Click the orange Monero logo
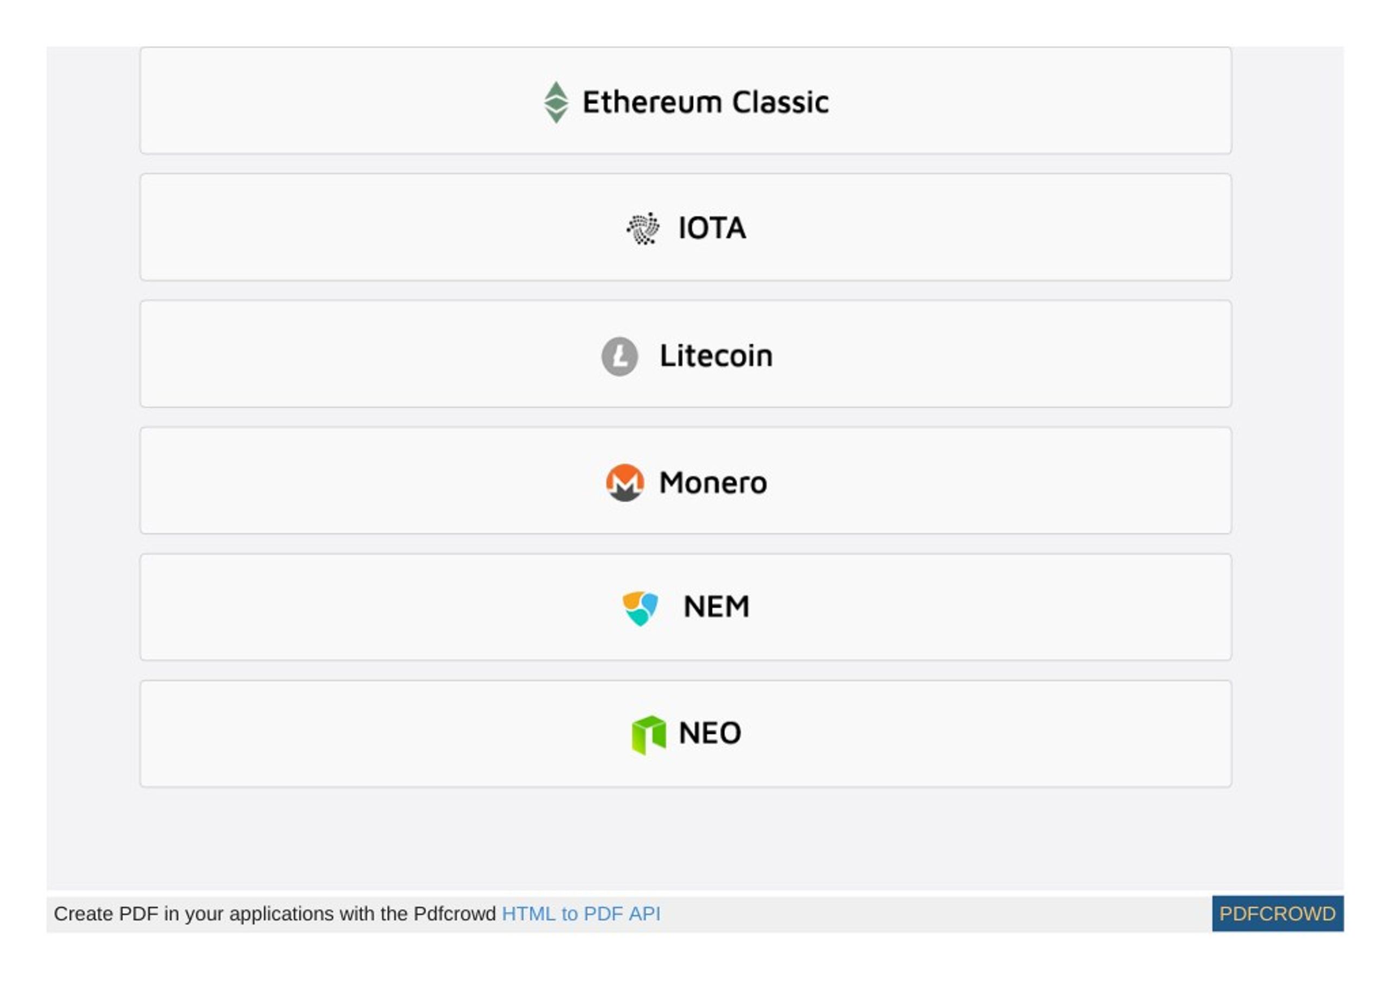 click(624, 483)
